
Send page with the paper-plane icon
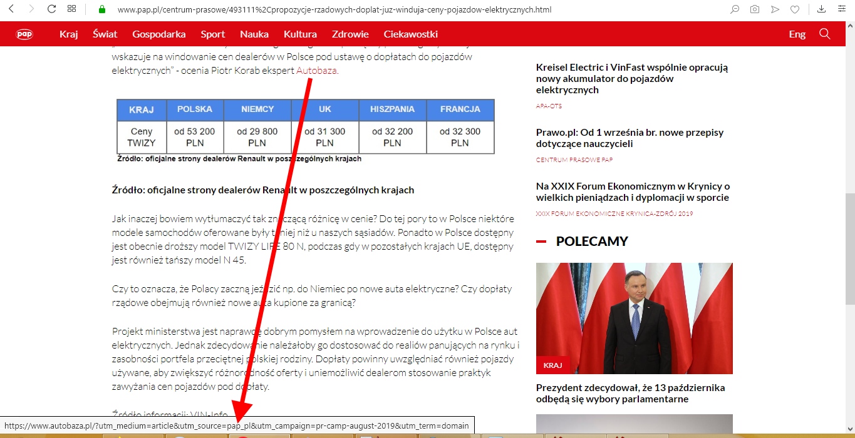[775, 9]
